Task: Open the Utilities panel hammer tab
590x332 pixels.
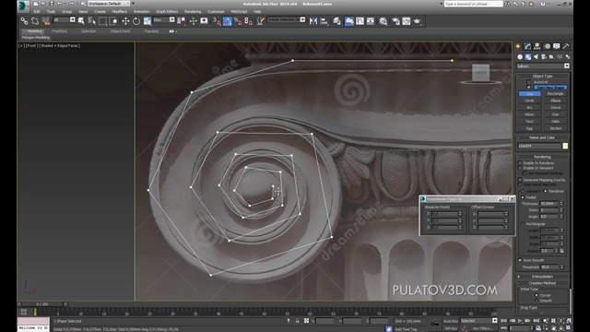Action: click(x=566, y=46)
